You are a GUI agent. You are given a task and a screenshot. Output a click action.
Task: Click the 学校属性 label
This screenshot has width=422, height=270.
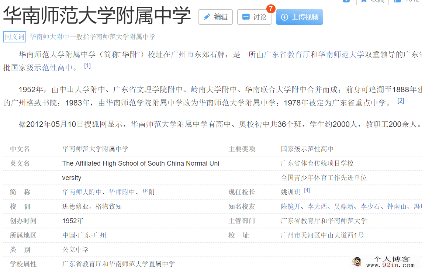(23, 264)
